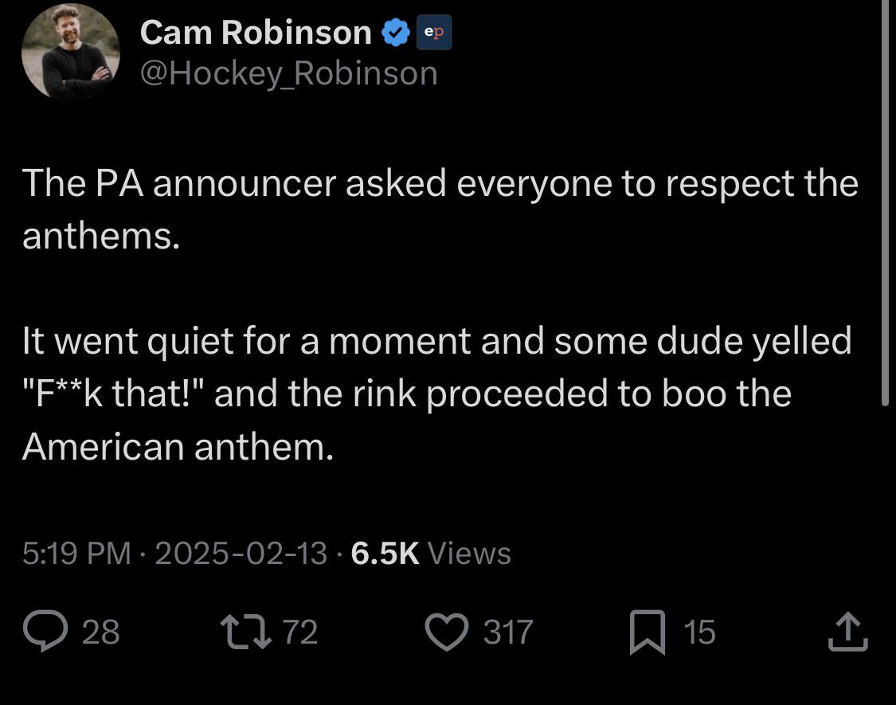
Task: Open the 6.5K Views analytics
Action: pyautogui.click(x=431, y=553)
